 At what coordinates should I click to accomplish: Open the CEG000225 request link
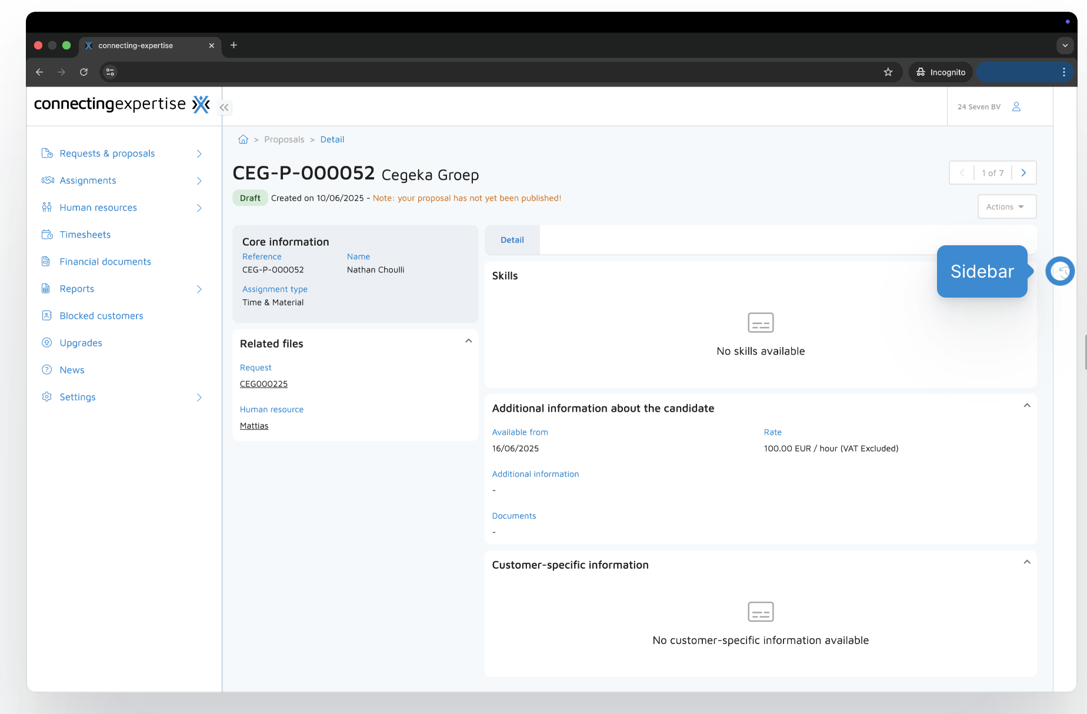point(264,384)
